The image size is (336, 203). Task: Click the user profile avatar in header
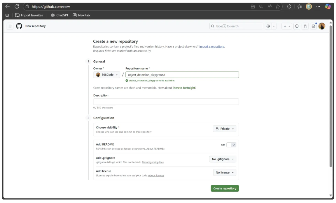tap(322, 26)
